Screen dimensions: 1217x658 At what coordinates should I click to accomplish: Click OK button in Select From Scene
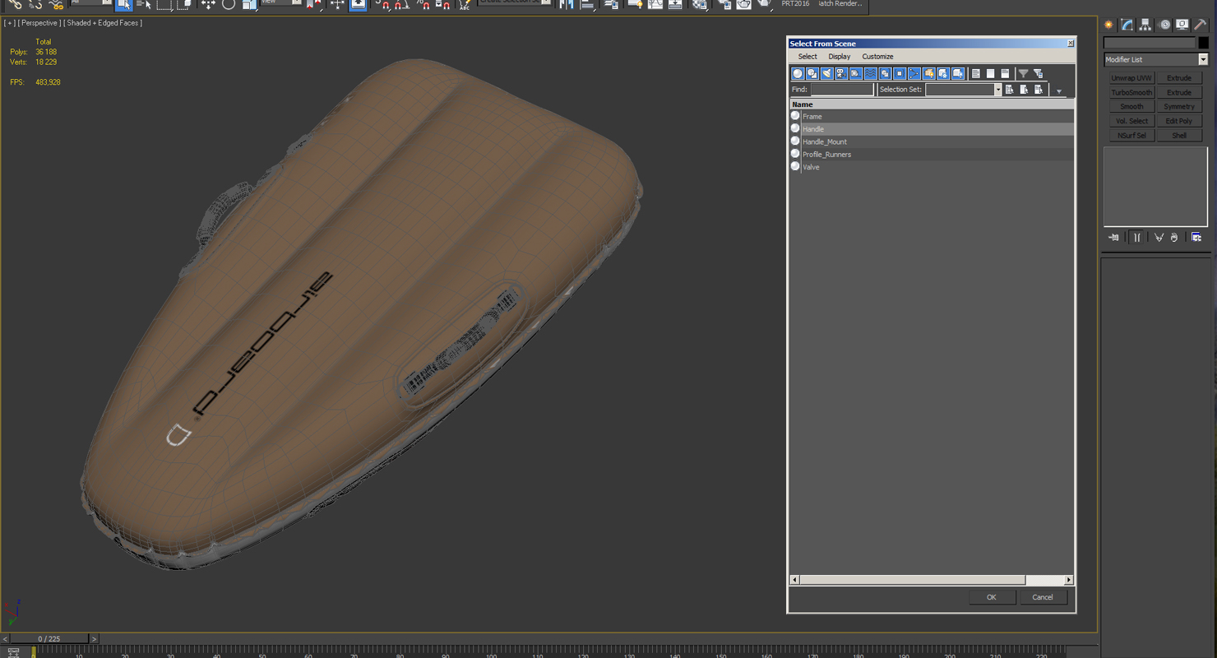991,597
